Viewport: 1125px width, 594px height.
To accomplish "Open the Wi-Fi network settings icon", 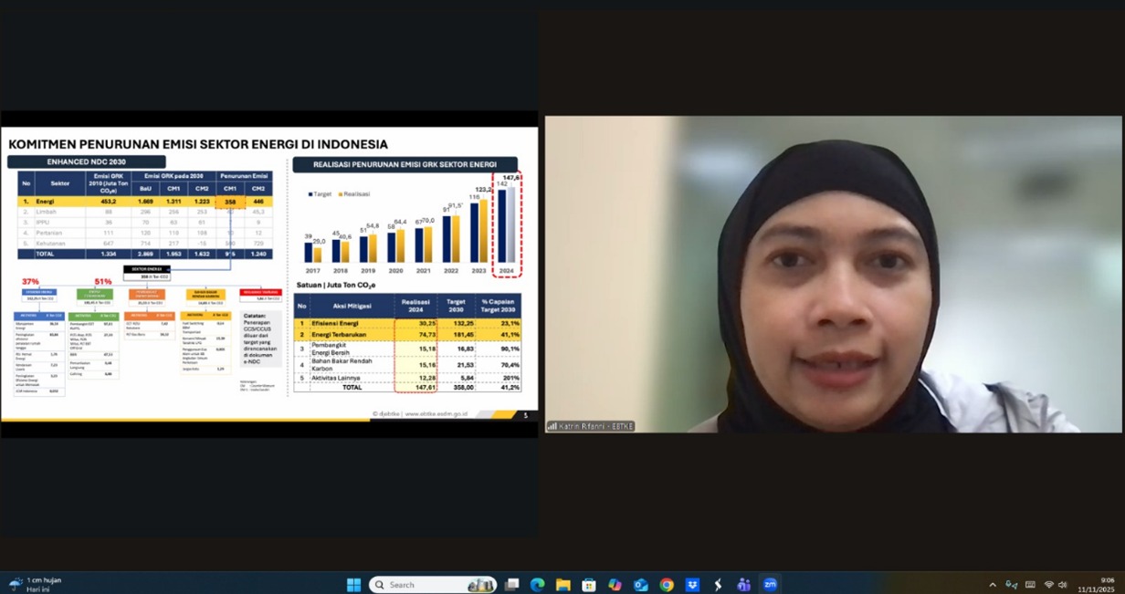I will pos(1048,585).
